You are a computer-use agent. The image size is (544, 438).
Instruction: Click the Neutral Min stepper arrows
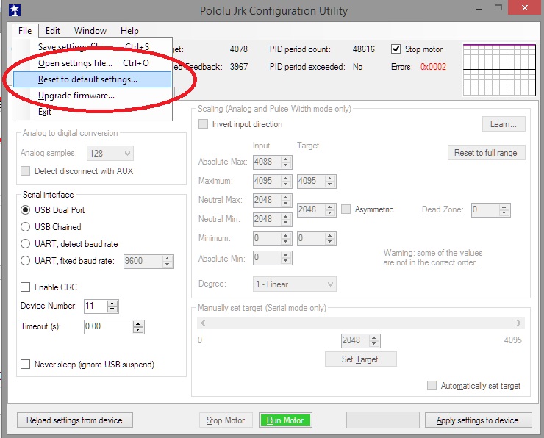(285, 219)
